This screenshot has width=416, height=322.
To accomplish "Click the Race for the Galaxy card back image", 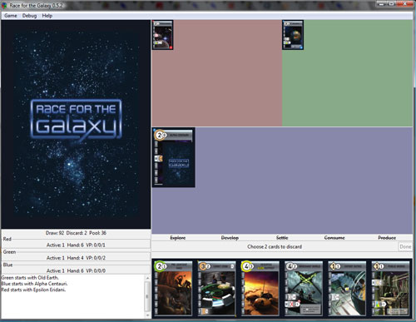I will coord(76,124).
